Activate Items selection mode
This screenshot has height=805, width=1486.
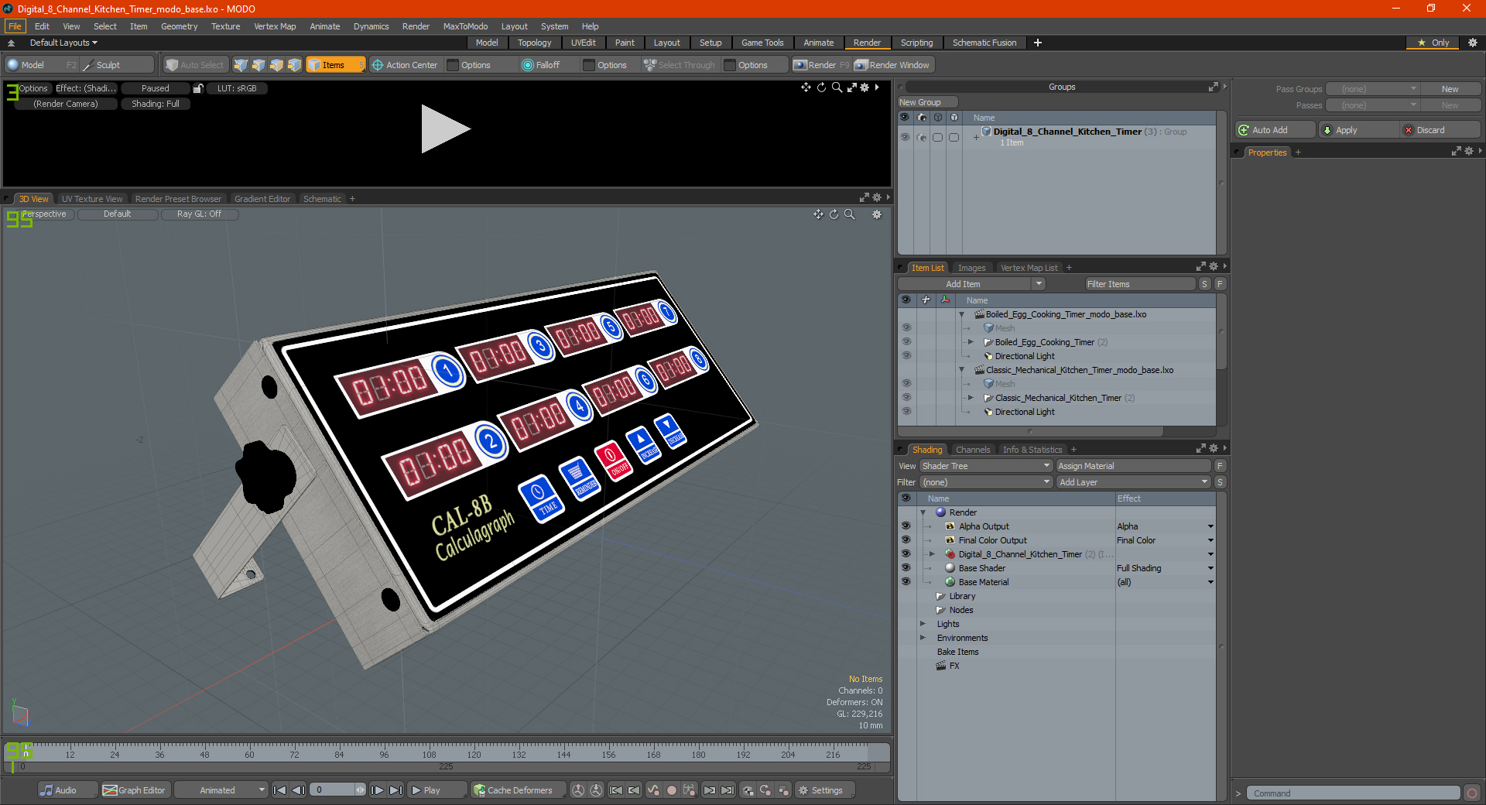(334, 65)
